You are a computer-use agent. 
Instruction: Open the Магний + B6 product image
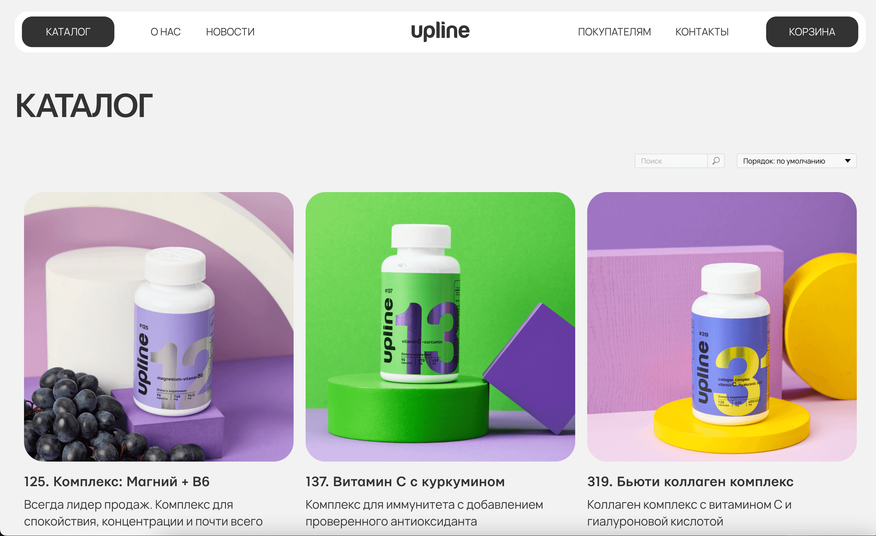(x=159, y=327)
